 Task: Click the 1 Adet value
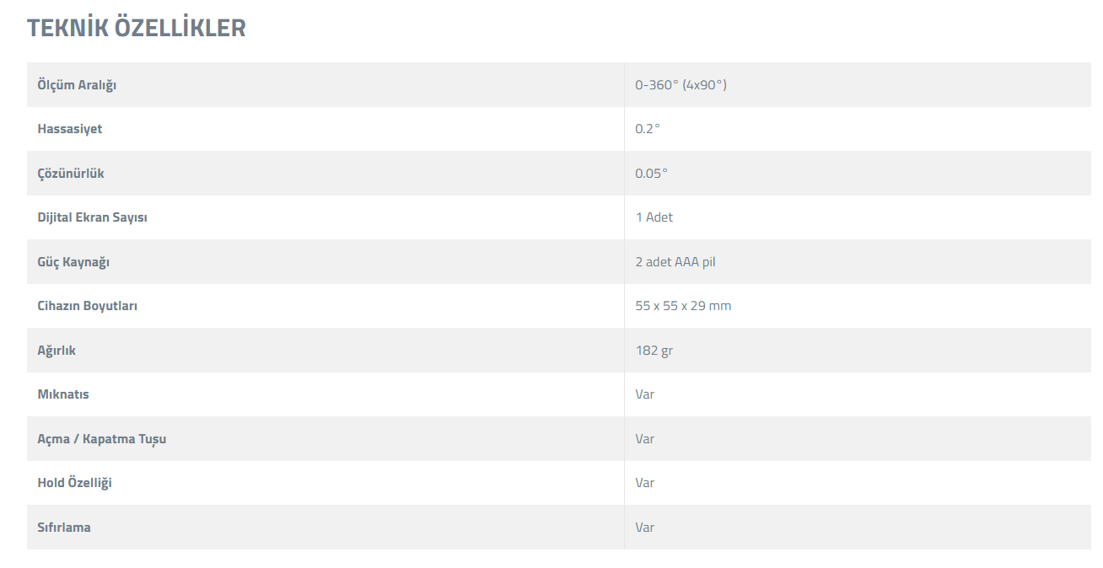[x=654, y=217]
